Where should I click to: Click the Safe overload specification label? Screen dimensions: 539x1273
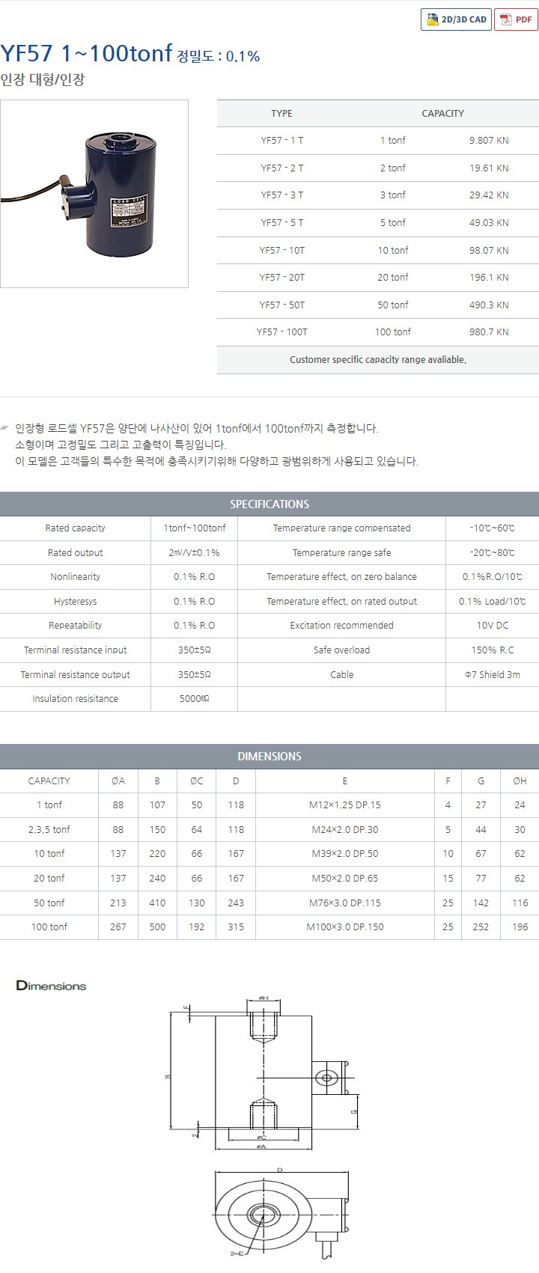click(x=341, y=650)
